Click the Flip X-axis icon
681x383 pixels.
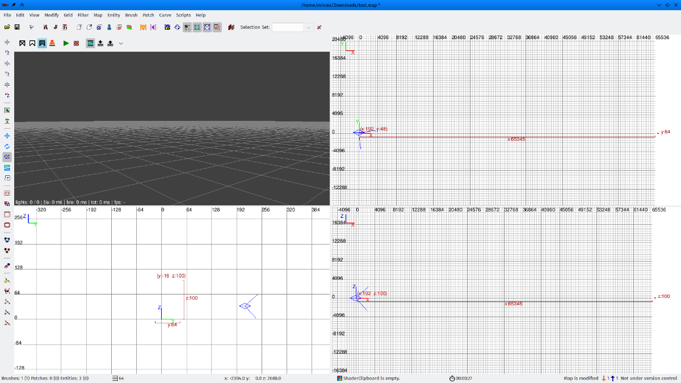coord(7,43)
